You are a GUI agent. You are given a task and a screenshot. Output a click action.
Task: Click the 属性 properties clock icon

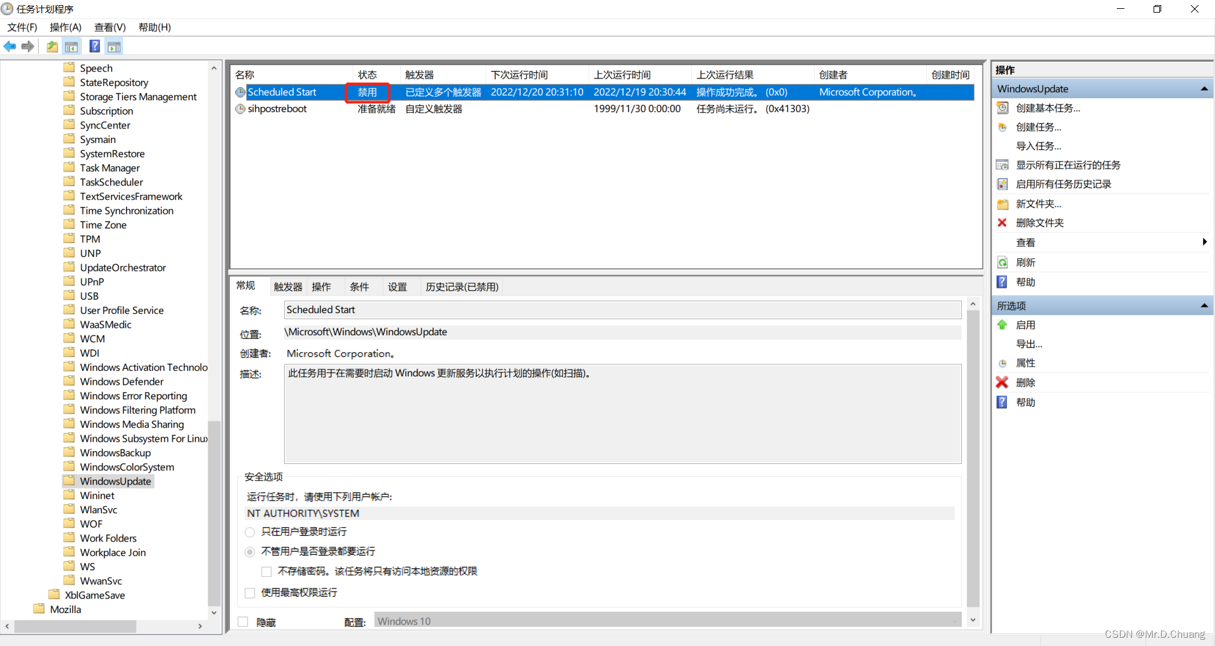pyautogui.click(x=1002, y=363)
